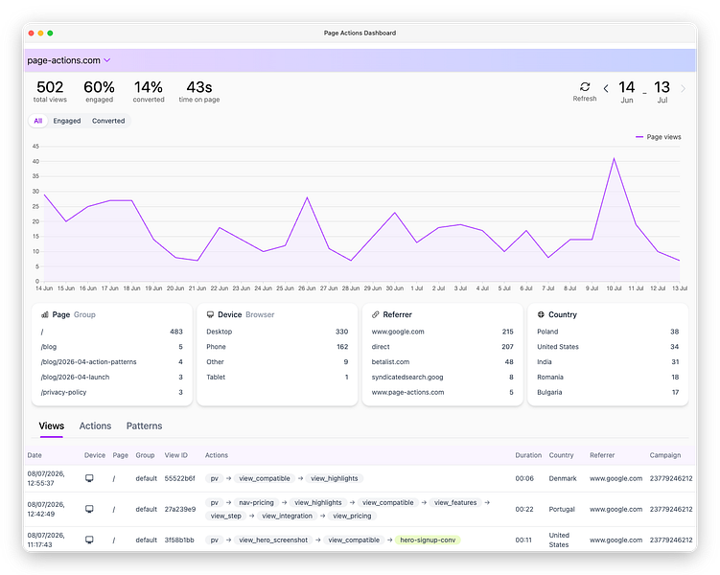The image size is (720, 575).
Task: Click the Refresh circular arrows icon
Action: (585, 87)
